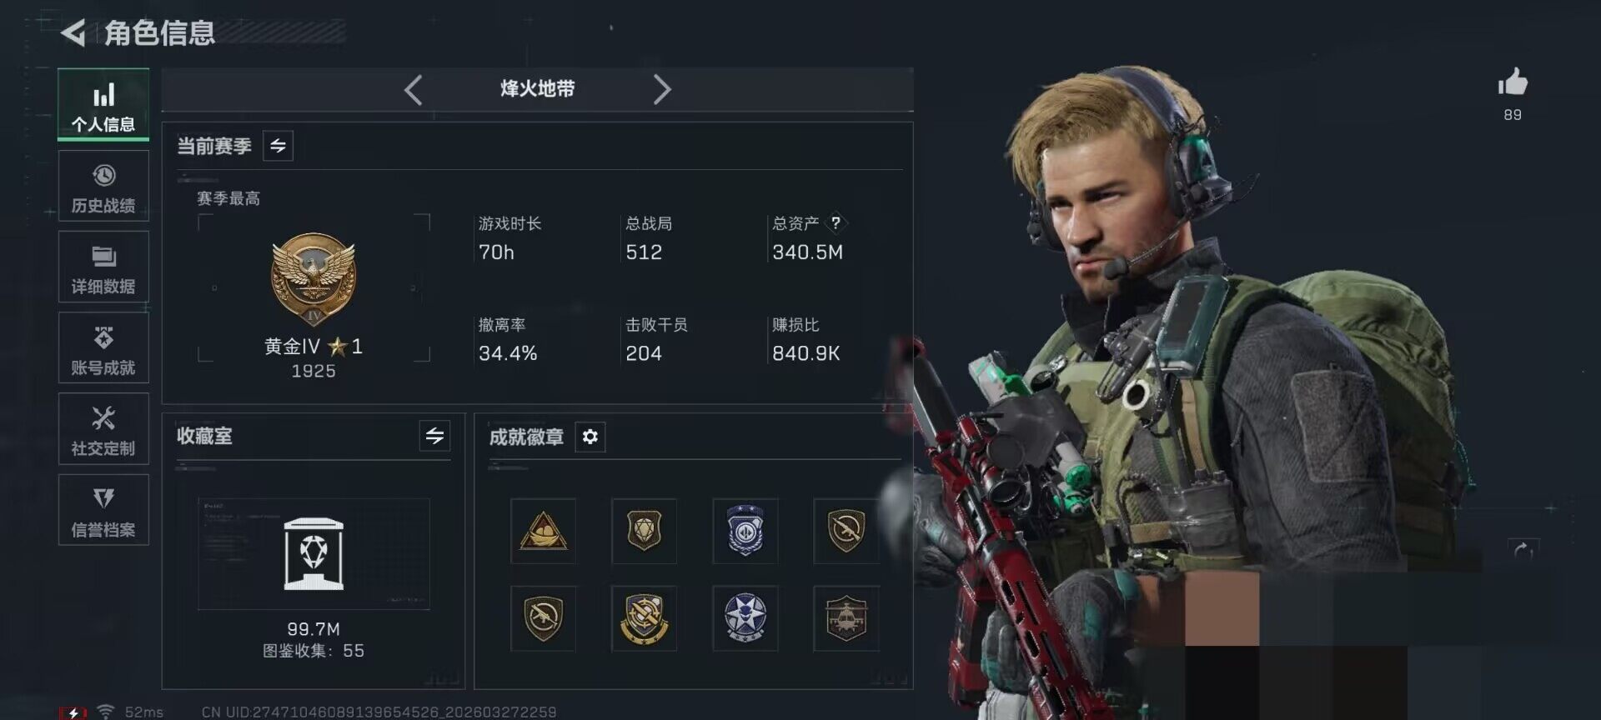The height and width of the screenshot is (720, 1601).
Task: Open the 历史战绩 sidebar tab
Action: pyautogui.click(x=103, y=186)
